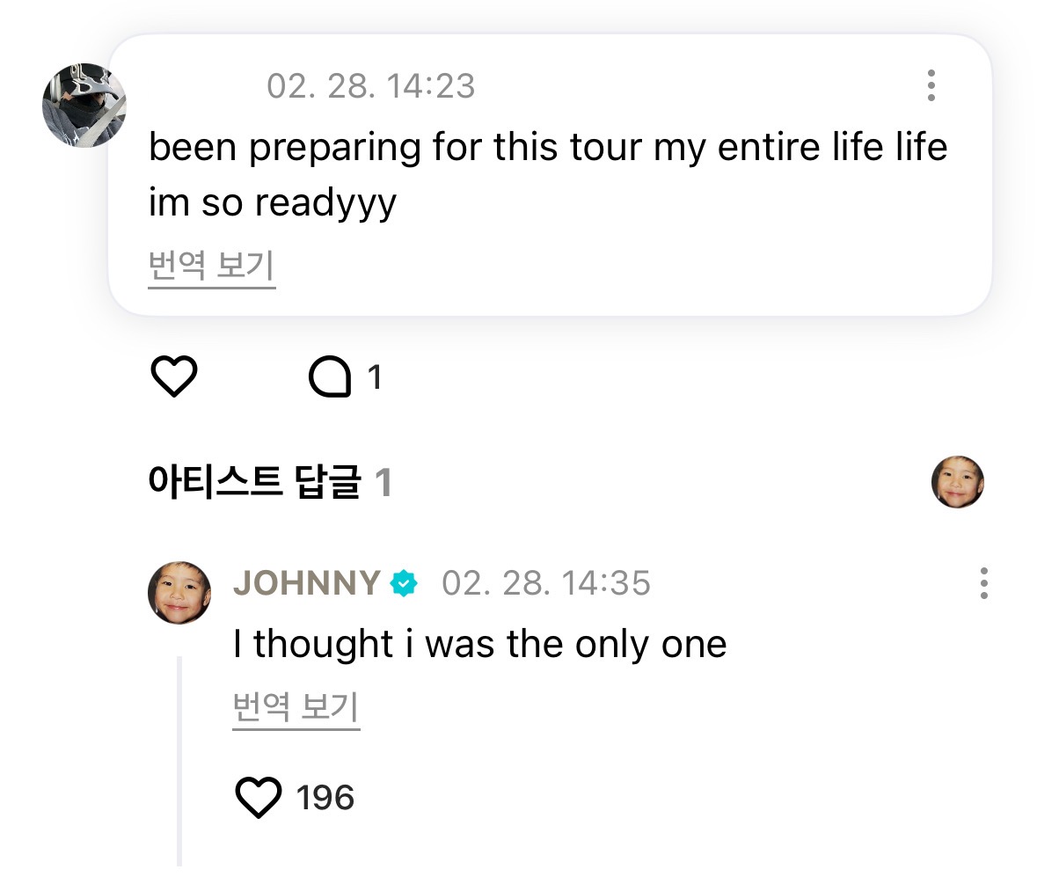The image size is (1037, 877).
Task: Show translation of JOHNNY's reply
Action: [x=296, y=708]
